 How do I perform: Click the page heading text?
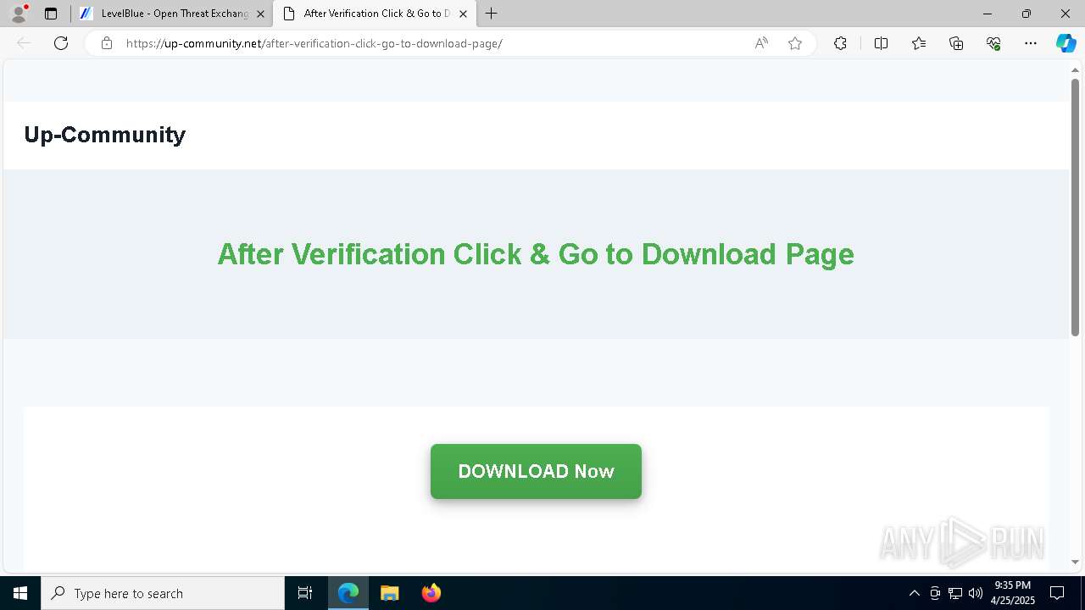pos(536,254)
